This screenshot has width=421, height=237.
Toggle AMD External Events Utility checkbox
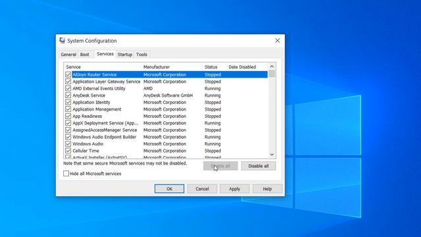click(x=68, y=88)
